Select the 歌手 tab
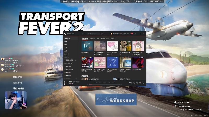 point(108,39)
